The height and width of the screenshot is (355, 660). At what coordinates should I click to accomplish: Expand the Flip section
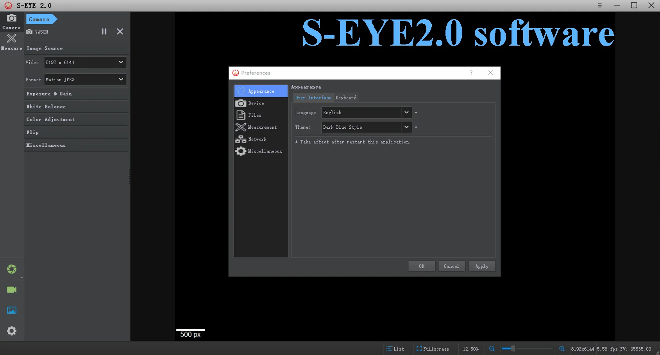(x=77, y=132)
